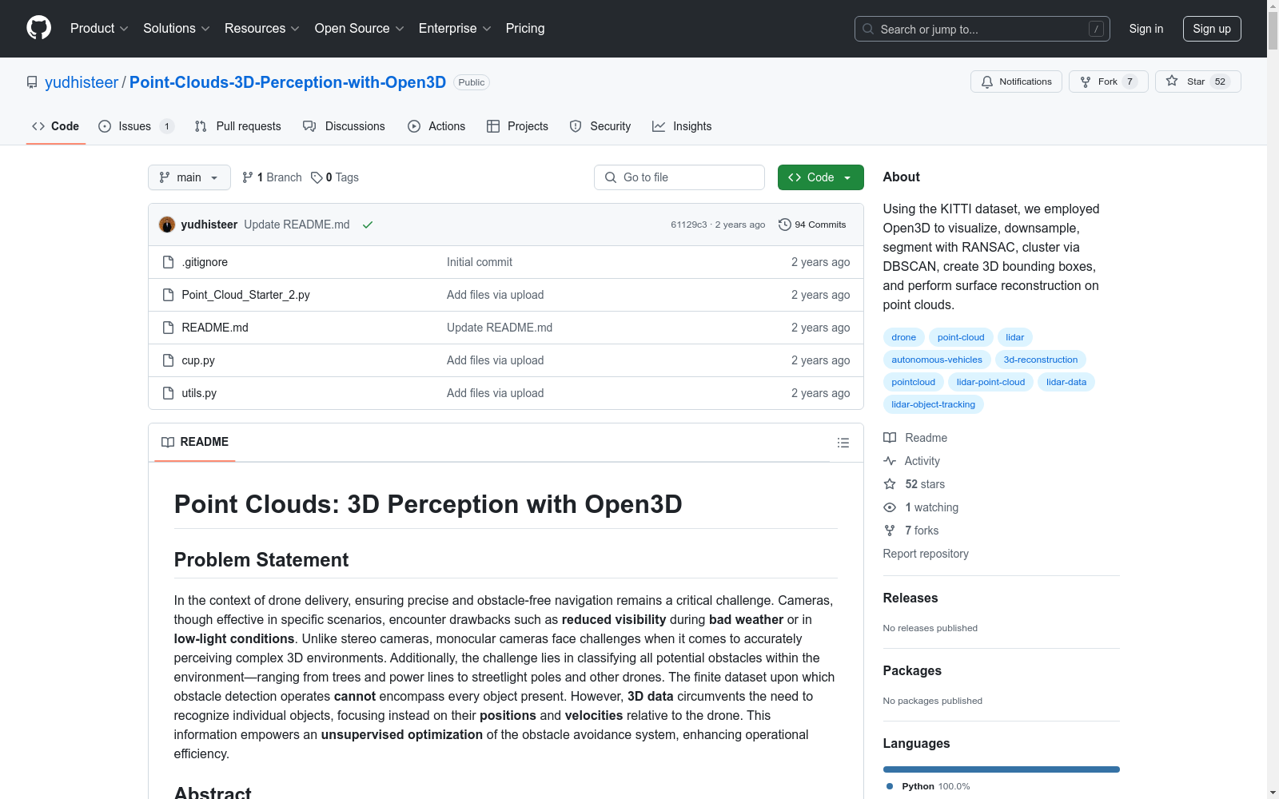
Task: Switch to the Actions tab
Action: tap(436, 126)
